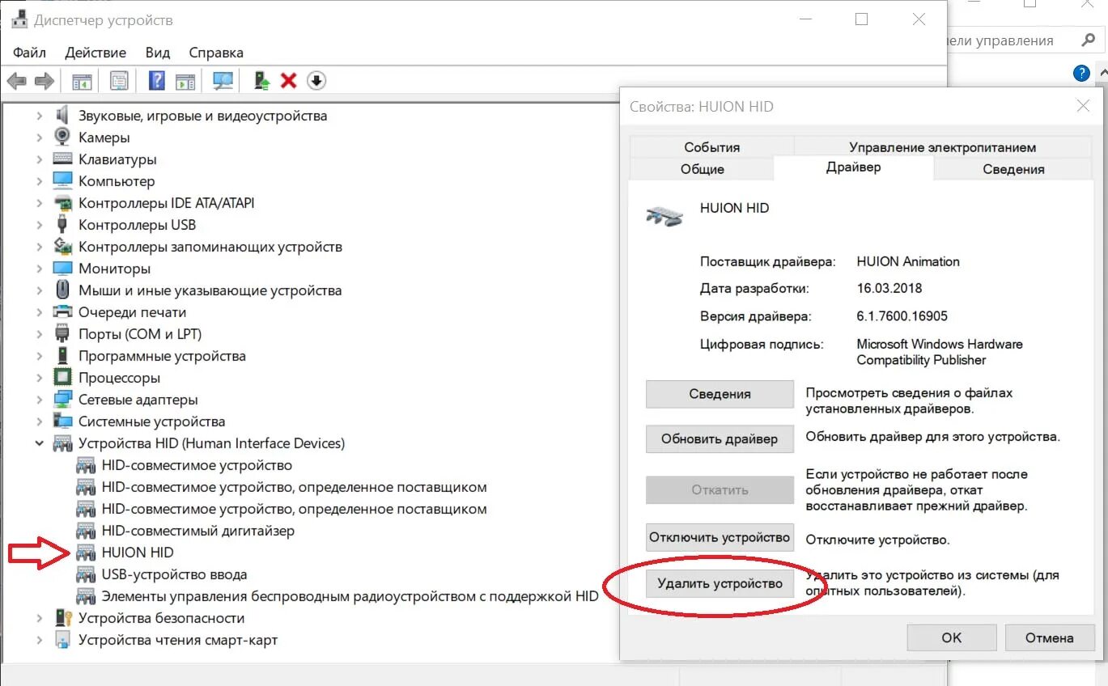The image size is (1108, 686).
Task: Switch to the Сведения tab
Action: click(1013, 169)
